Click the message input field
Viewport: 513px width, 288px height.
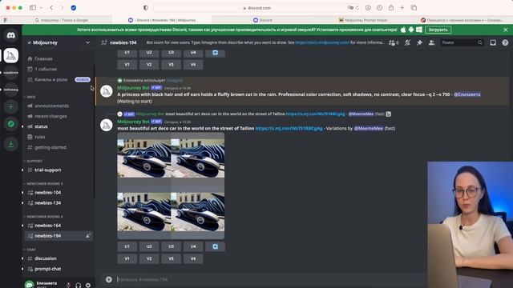click(x=272, y=279)
